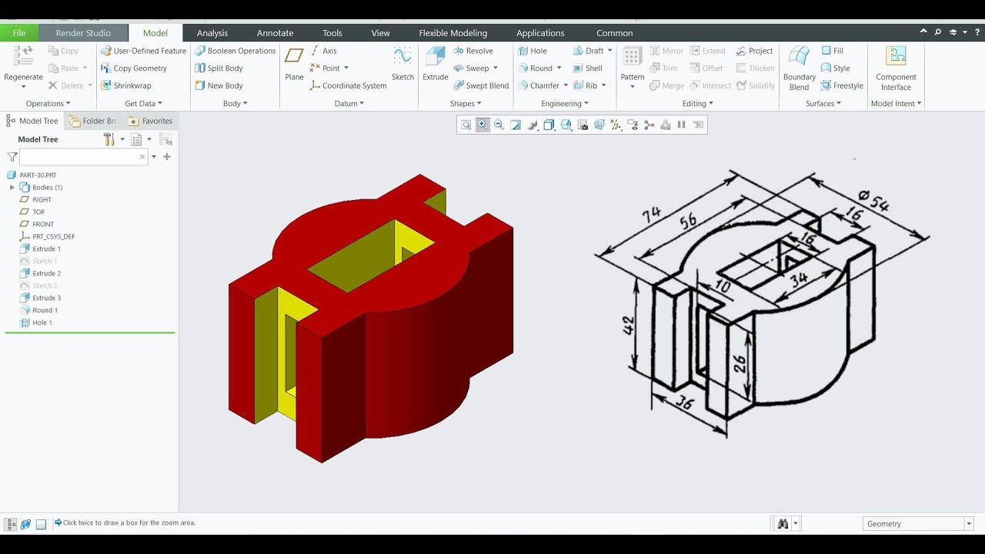Viewport: 985px width, 554px height.
Task: Toggle the Zoom In mode button
Action: (482, 125)
